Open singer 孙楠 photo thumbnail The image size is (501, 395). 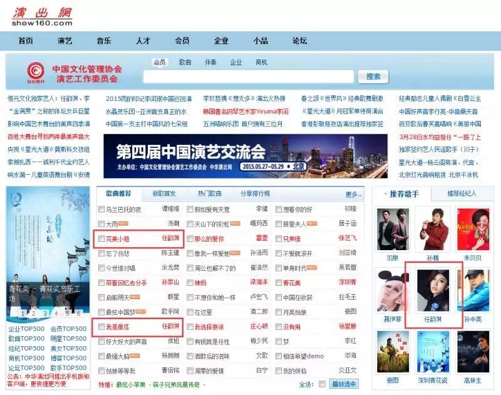click(433, 229)
